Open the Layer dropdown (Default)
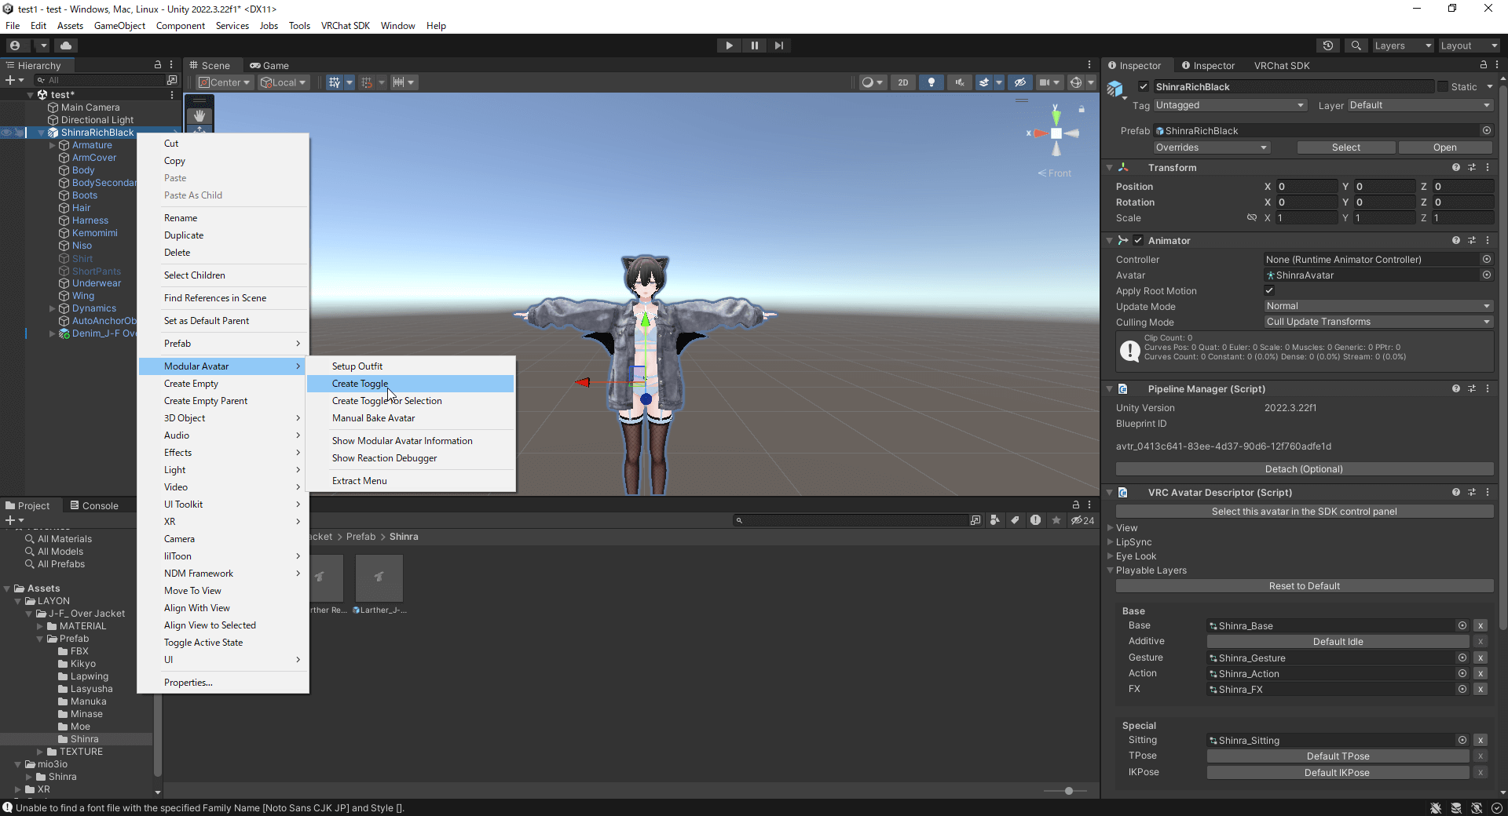This screenshot has width=1508, height=816. (x=1420, y=105)
